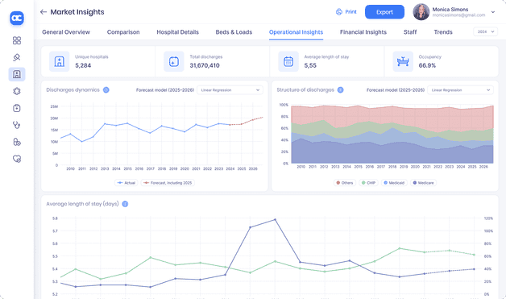Switch to the Staff tab

[410, 32]
